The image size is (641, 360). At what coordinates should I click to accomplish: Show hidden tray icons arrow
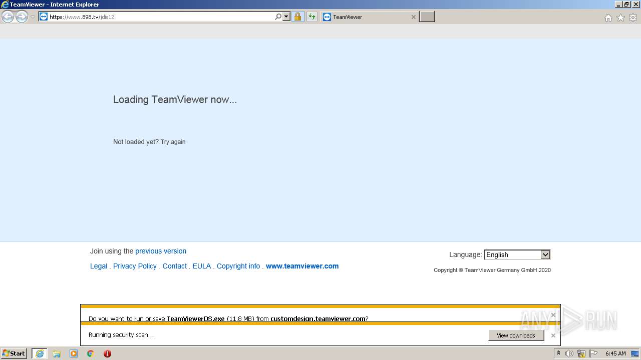click(x=558, y=353)
